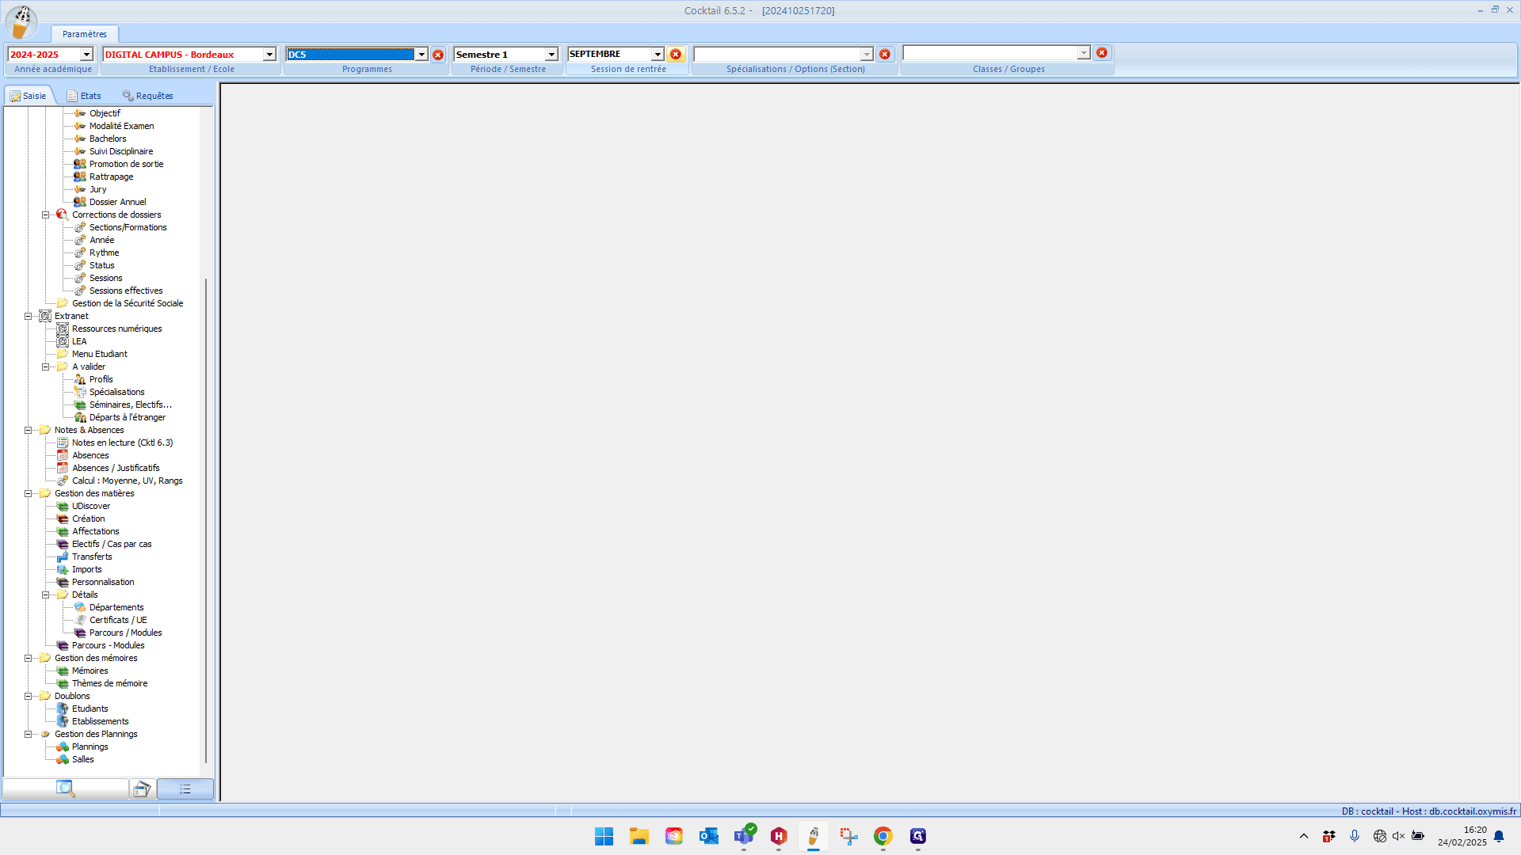Click the Imports icon
This screenshot has width=1521, height=855.
pyautogui.click(x=63, y=569)
